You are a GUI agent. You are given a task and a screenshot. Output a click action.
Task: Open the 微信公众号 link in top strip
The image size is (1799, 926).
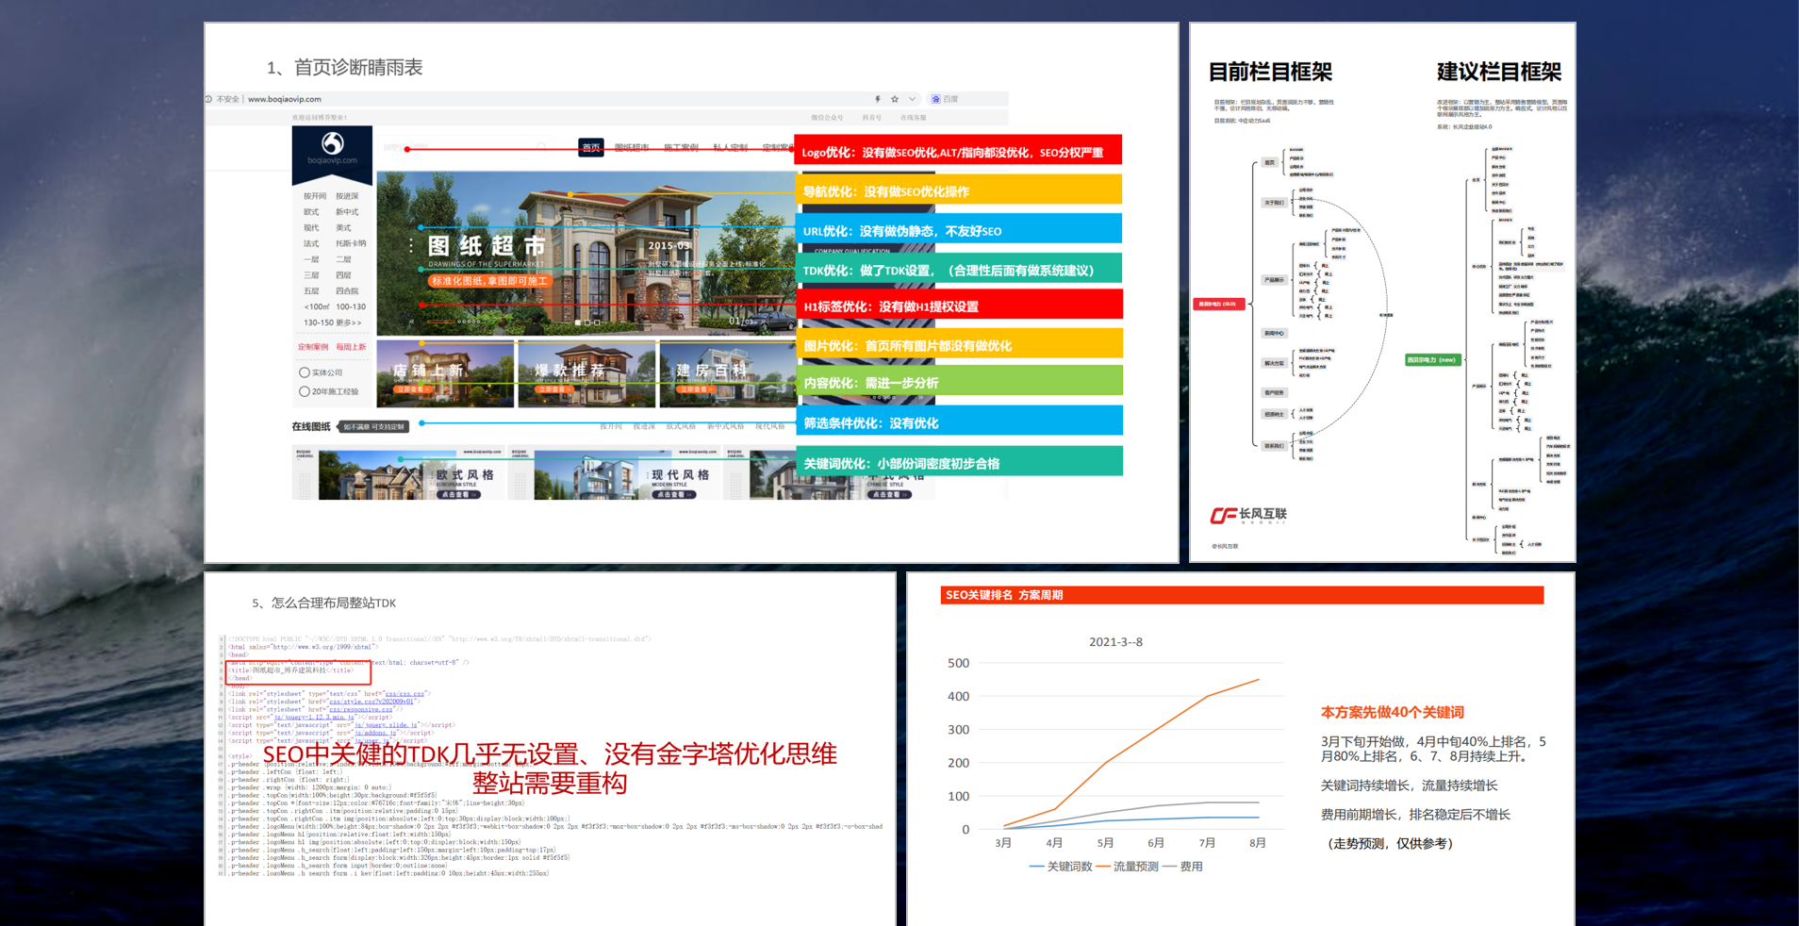coord(827,118)
